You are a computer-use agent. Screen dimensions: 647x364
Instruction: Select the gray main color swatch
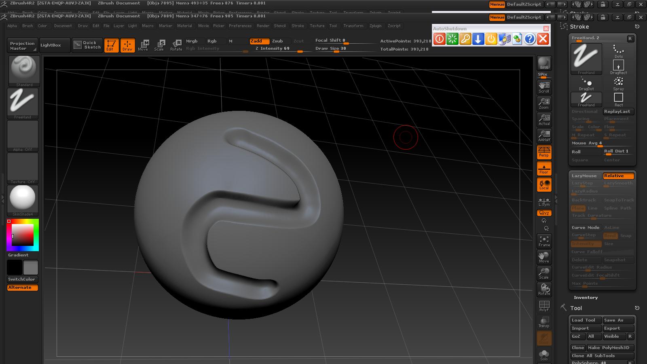30,267
